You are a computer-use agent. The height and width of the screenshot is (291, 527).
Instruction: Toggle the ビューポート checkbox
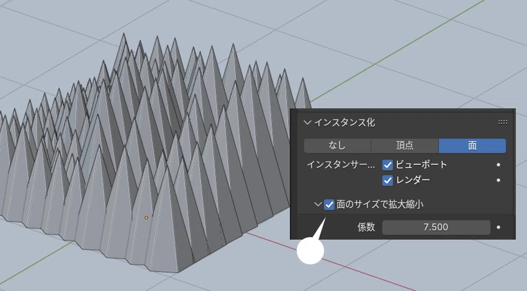point(387,165)
